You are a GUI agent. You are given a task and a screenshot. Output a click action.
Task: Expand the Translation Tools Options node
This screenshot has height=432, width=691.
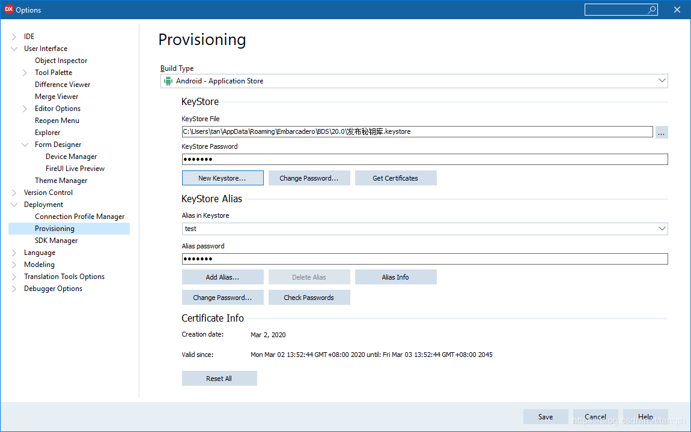(14, 277)
